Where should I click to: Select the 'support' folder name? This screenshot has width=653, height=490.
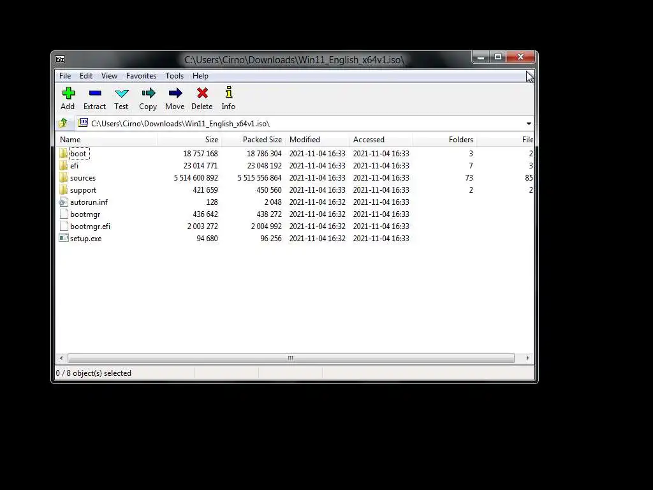(84, 190)
